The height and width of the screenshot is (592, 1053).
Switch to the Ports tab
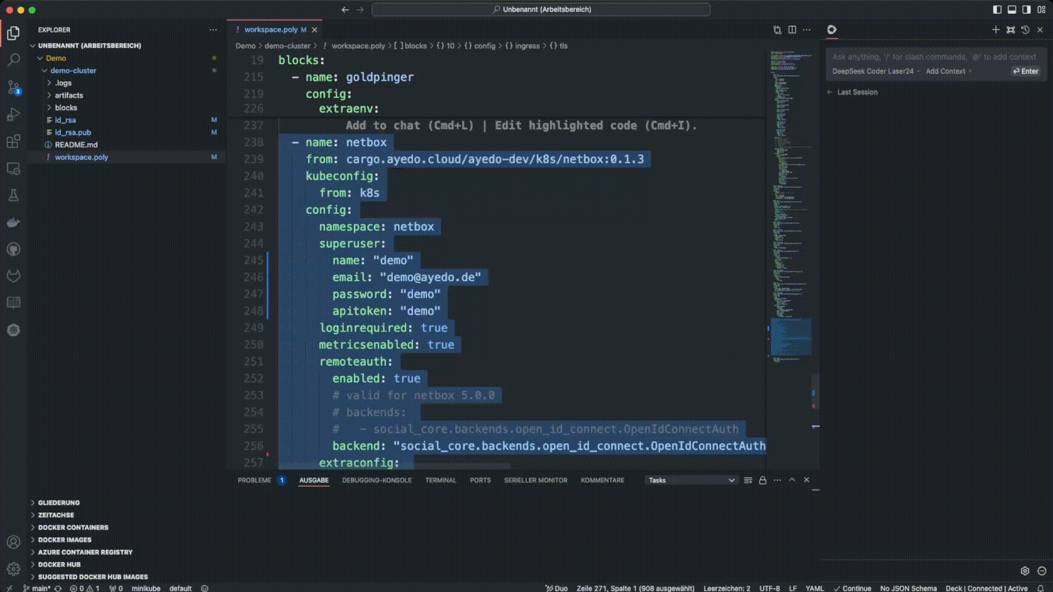[480, 480]
